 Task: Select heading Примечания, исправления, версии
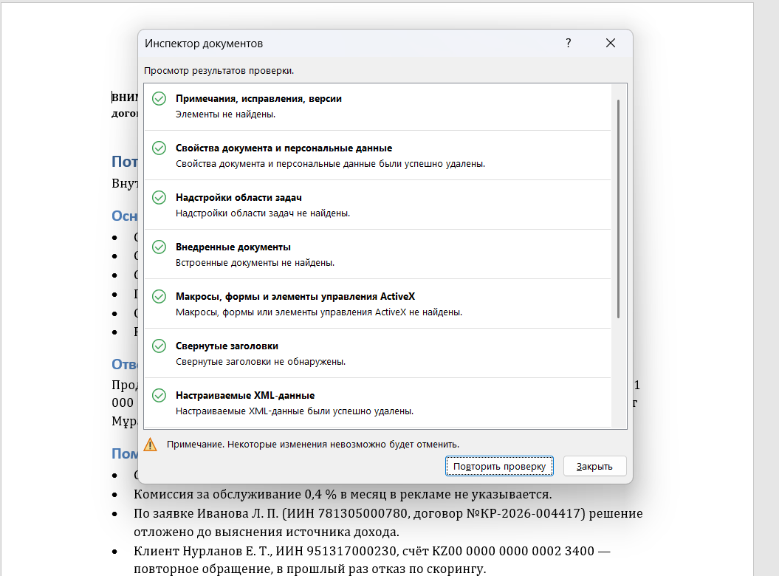tap(259, 98)
